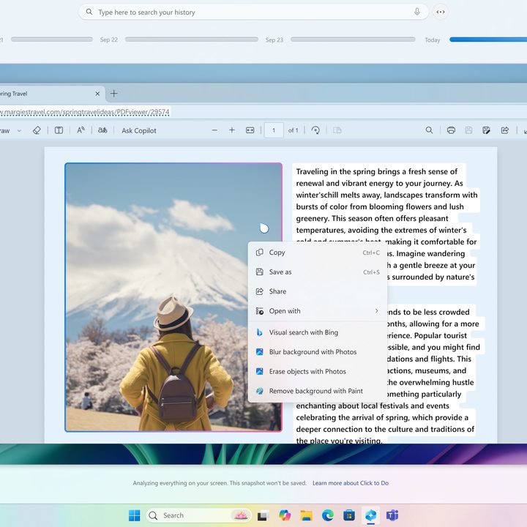This screenshot has width=527, height=527.
Task: Open the code brackets button beside search
Action: tap(441, 12)
